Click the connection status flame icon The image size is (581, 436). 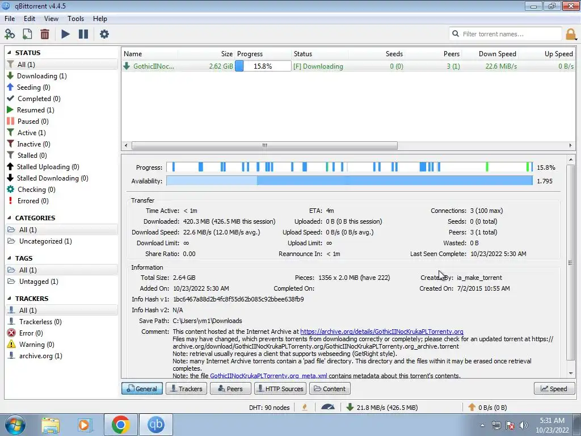coord(305,407)
